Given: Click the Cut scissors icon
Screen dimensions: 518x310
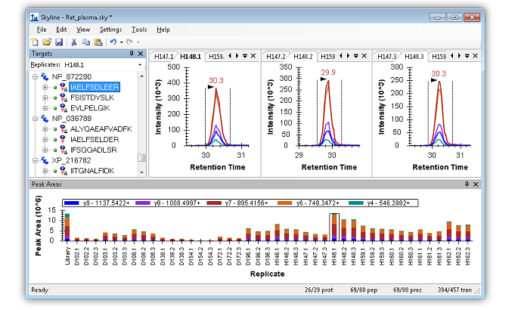Looking at the screenshot, I should [74, 42].
